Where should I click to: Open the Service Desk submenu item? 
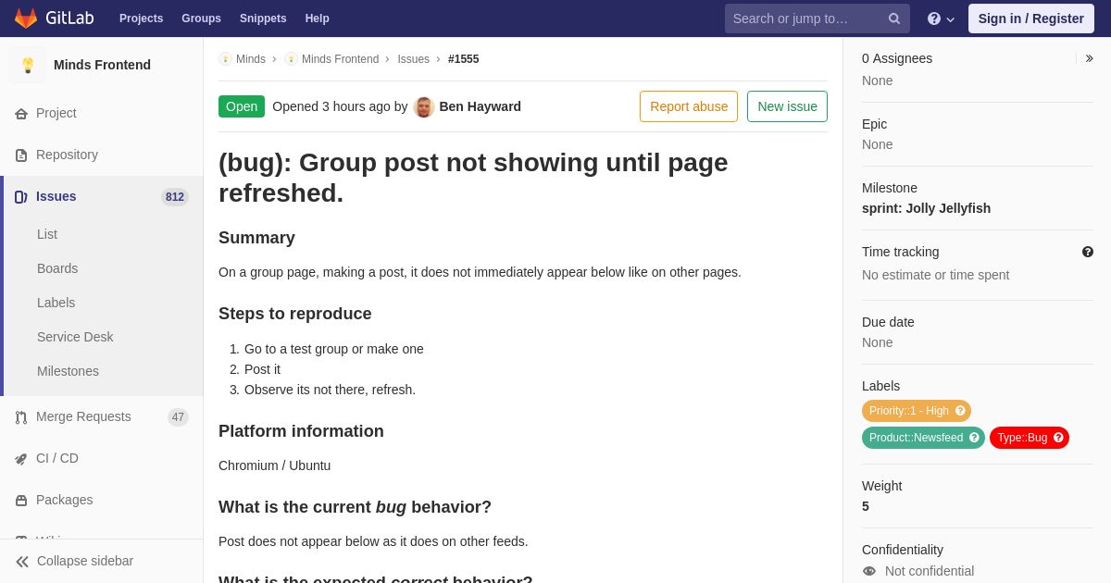(75, 337)
